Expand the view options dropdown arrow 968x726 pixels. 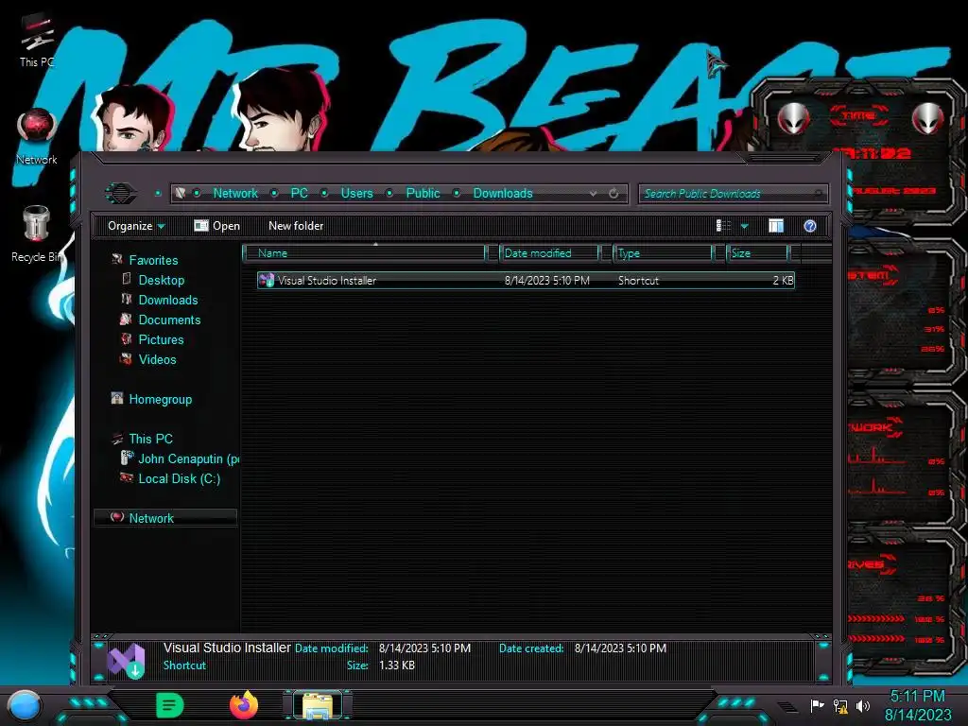click(x=745, y=227)
